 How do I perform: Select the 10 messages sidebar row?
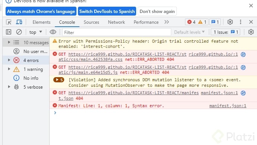[26, 42]
